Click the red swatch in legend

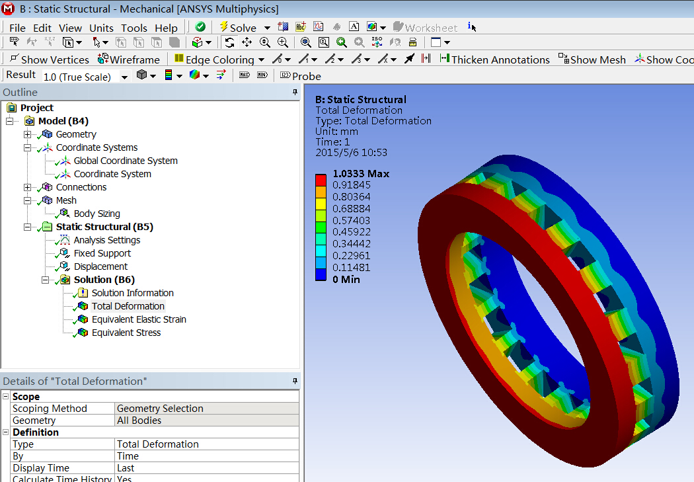click(321, 179)
